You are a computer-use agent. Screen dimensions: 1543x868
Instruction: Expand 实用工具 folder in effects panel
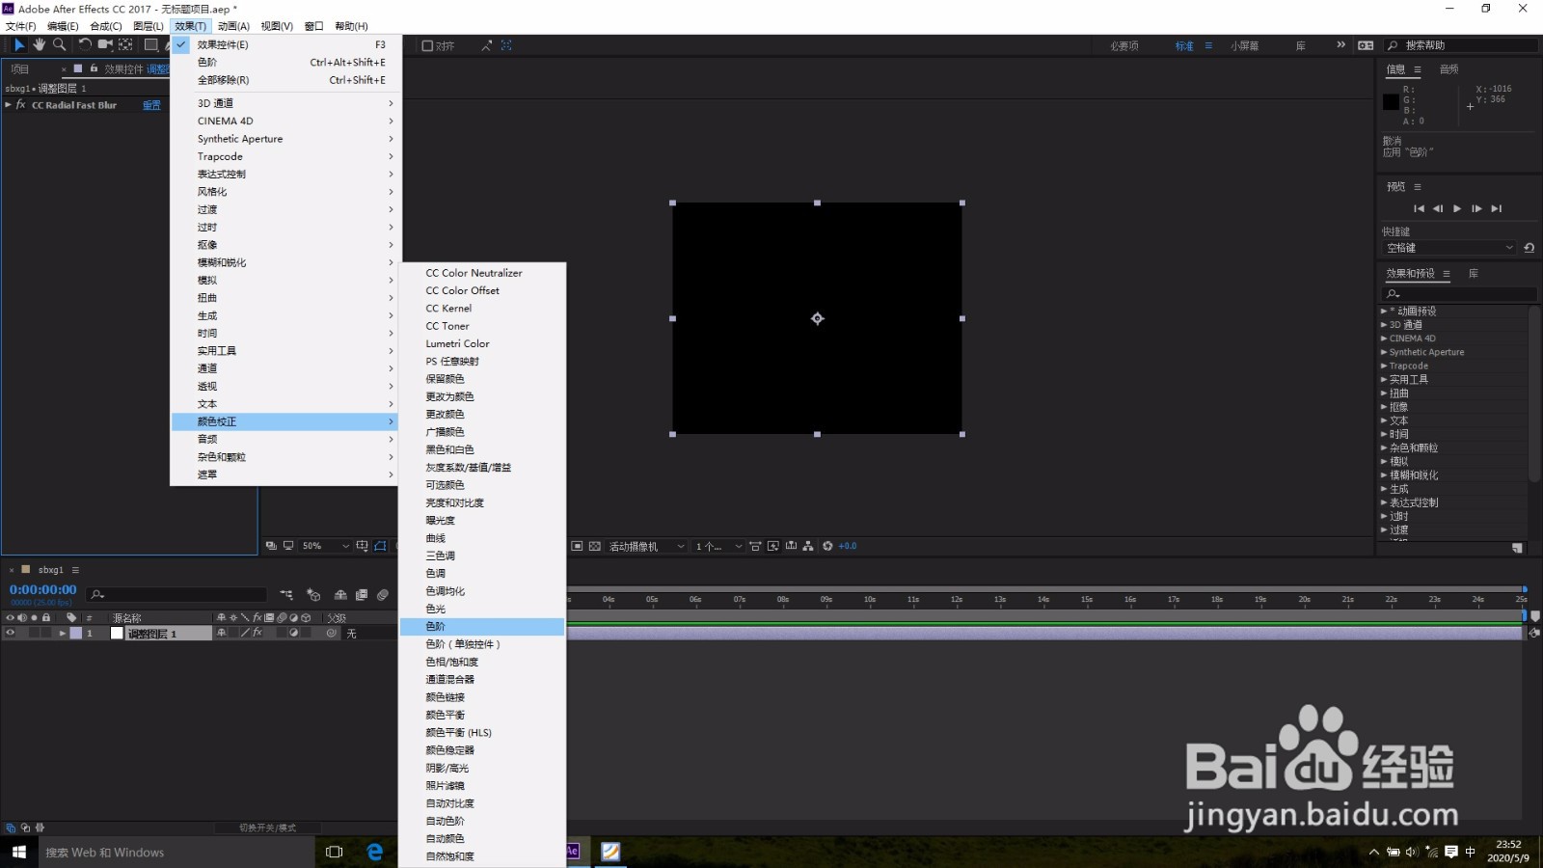pos(1384,379)
